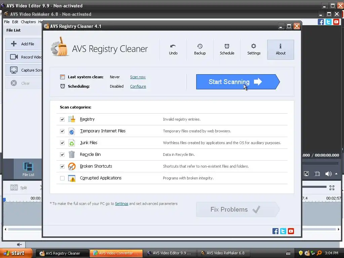Click the timeline scrollbar left arrow

[x=5, y=229]
